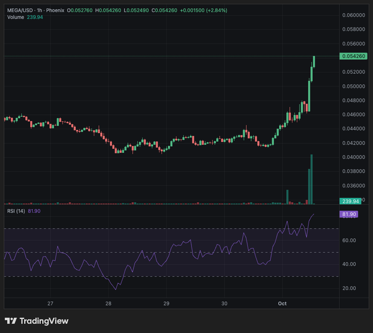
Task: Click the date label 27 on time axis
Action: pos(50,303)
